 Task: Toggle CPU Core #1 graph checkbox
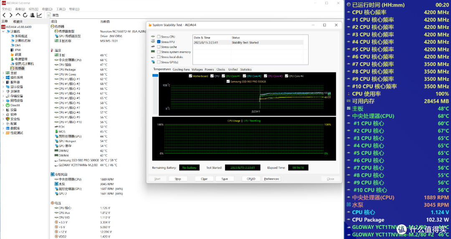tap(223, 76)
